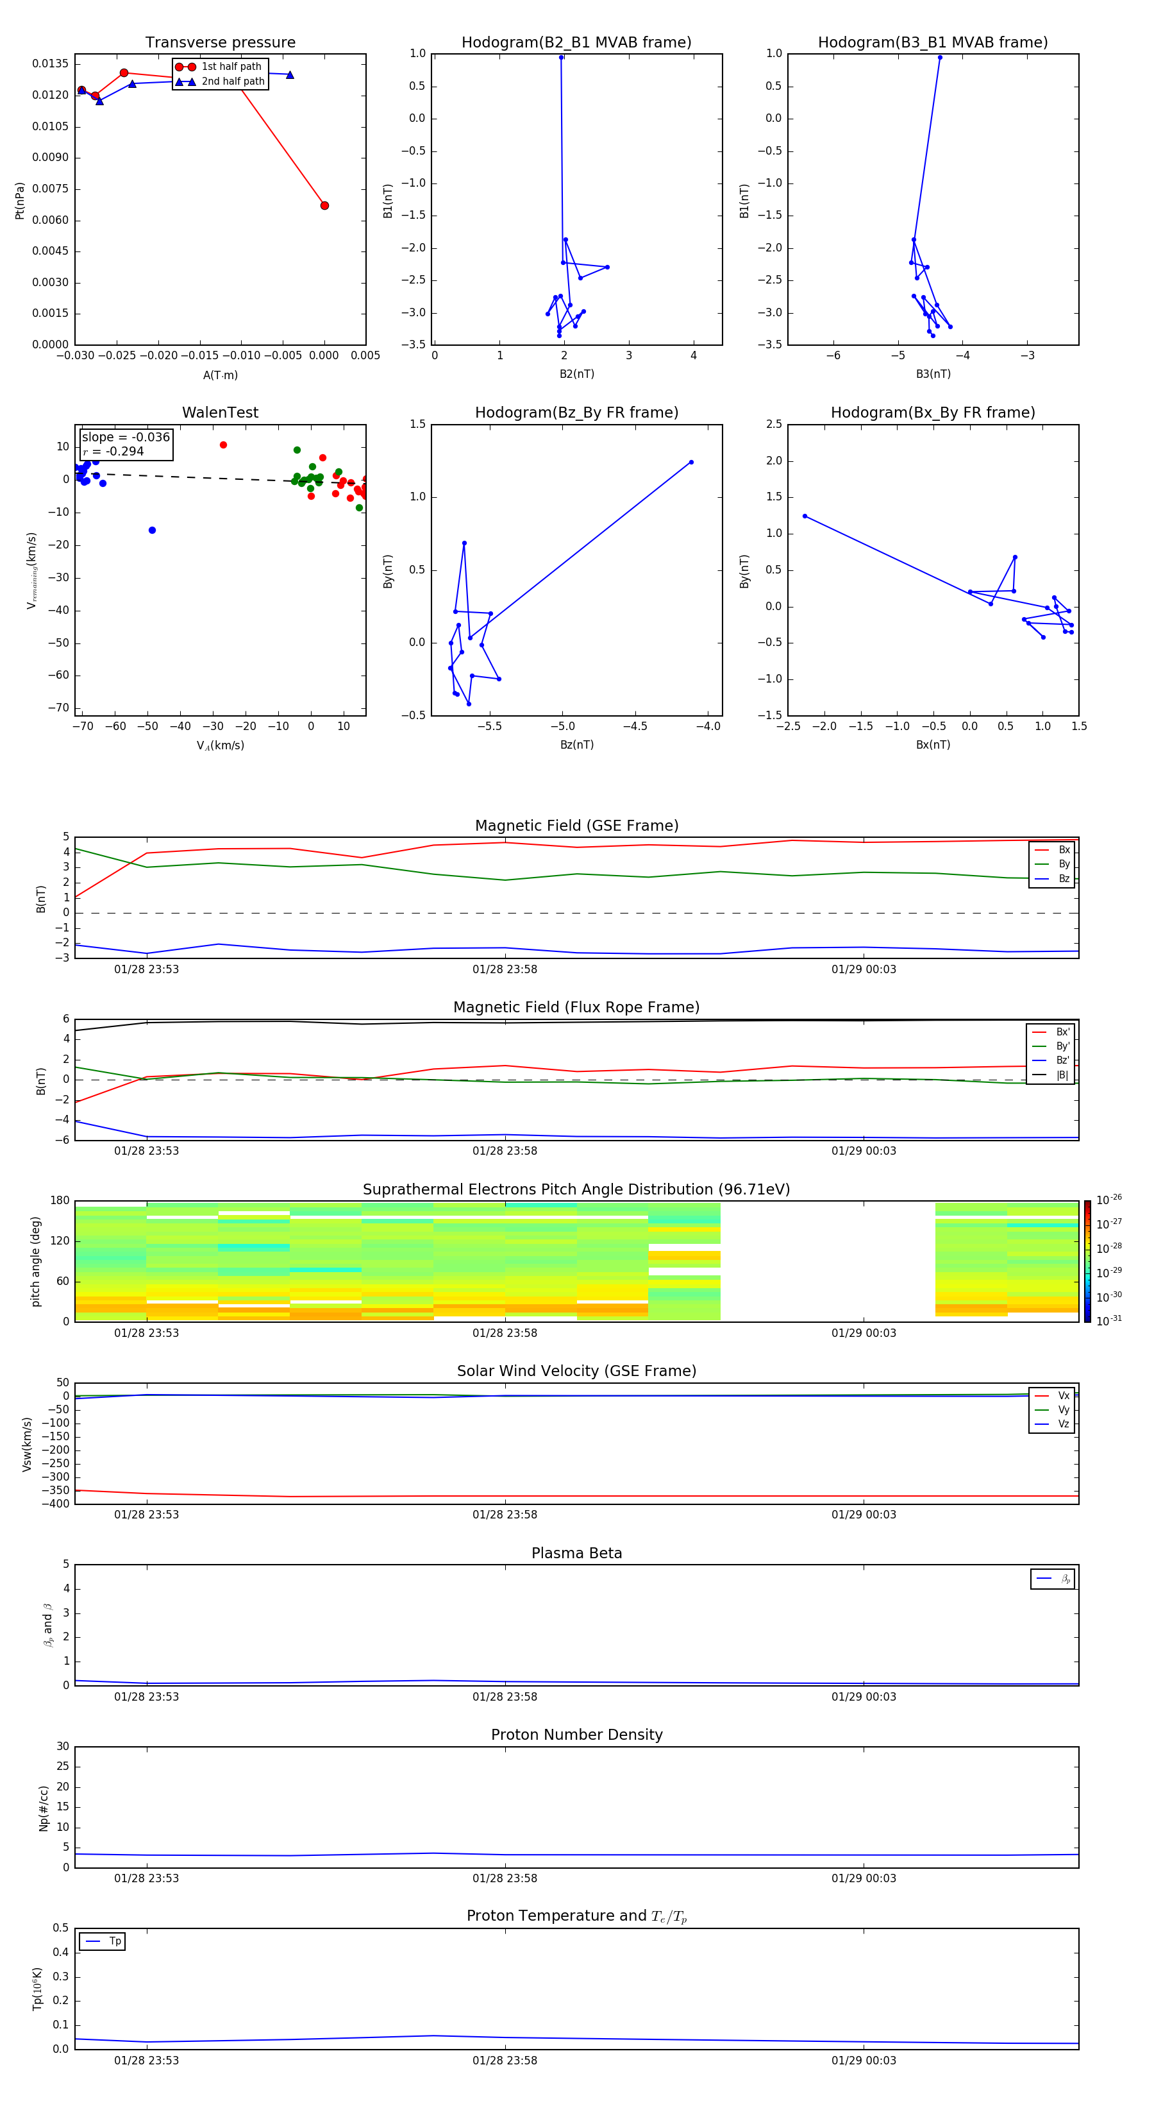This screenshot has height=2117, width=1154.
Task: Click the 'Magnetic Field (GSE Frame)' title
Action: [576, 826]
